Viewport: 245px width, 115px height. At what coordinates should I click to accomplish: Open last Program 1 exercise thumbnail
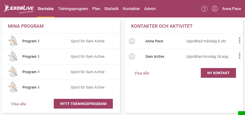13,87
